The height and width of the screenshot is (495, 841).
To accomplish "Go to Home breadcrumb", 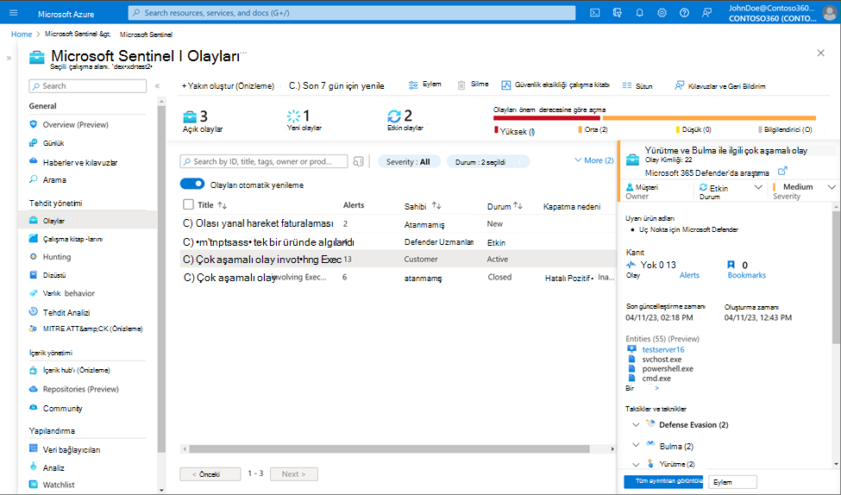I will [x=22, y=34].
